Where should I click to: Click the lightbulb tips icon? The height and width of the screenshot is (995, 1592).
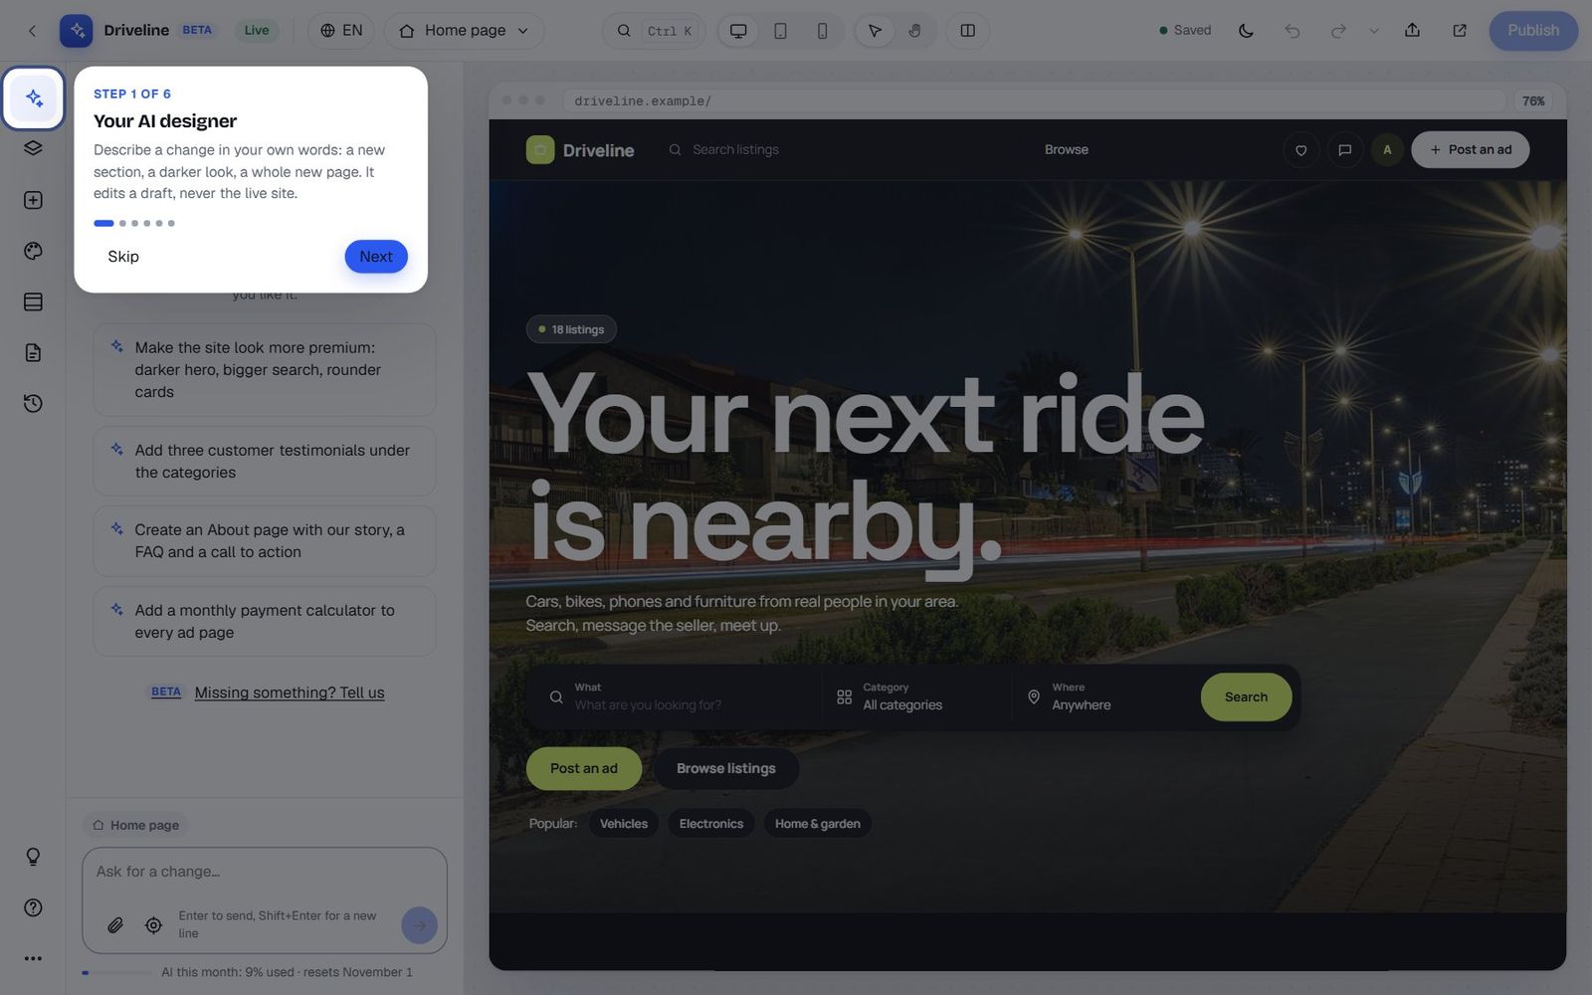pyautogui.click(x=33, y=857)
